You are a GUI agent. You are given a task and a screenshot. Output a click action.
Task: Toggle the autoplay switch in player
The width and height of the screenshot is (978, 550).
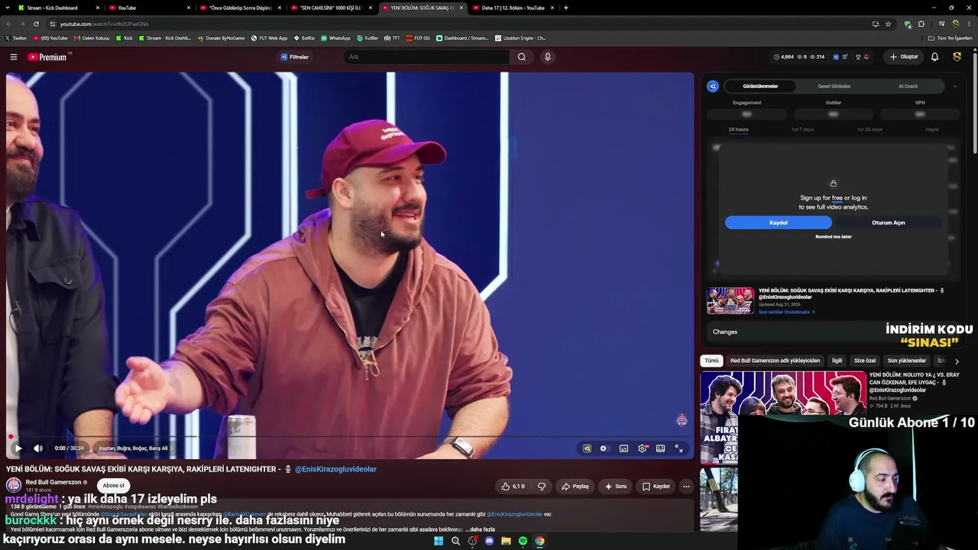(x=604, y=448)
